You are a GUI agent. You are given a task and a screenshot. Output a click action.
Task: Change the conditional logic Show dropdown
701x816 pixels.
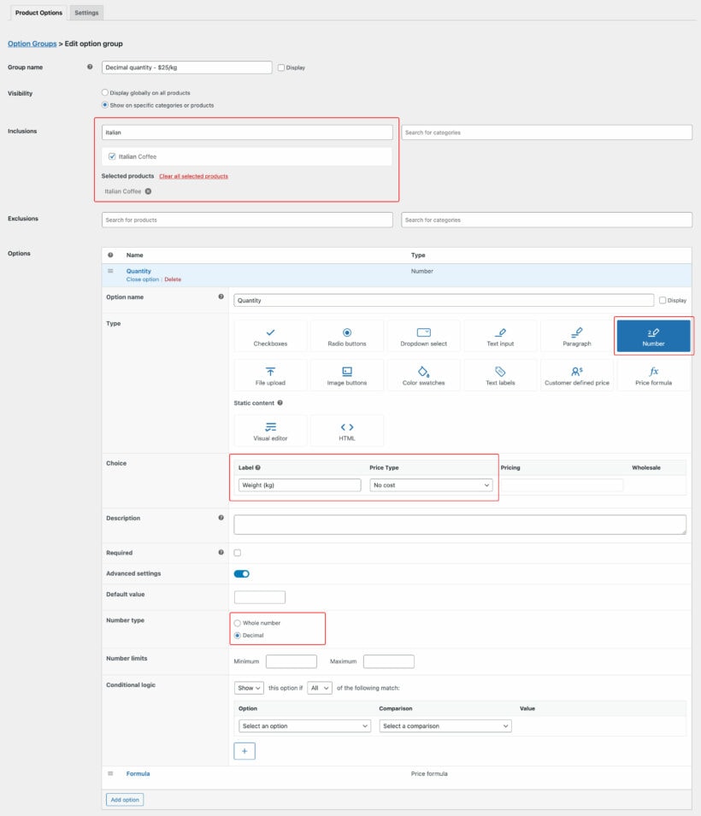tap(248, 688)
